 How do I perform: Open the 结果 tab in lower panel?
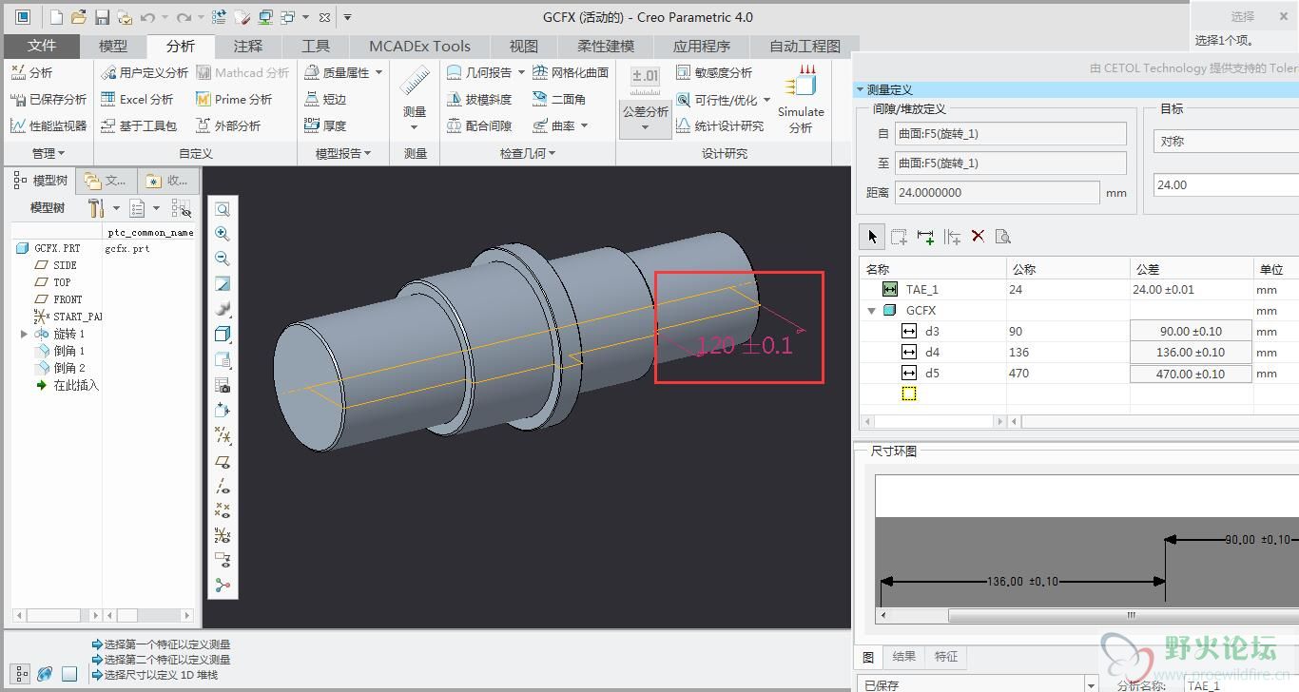click(904, 656)
